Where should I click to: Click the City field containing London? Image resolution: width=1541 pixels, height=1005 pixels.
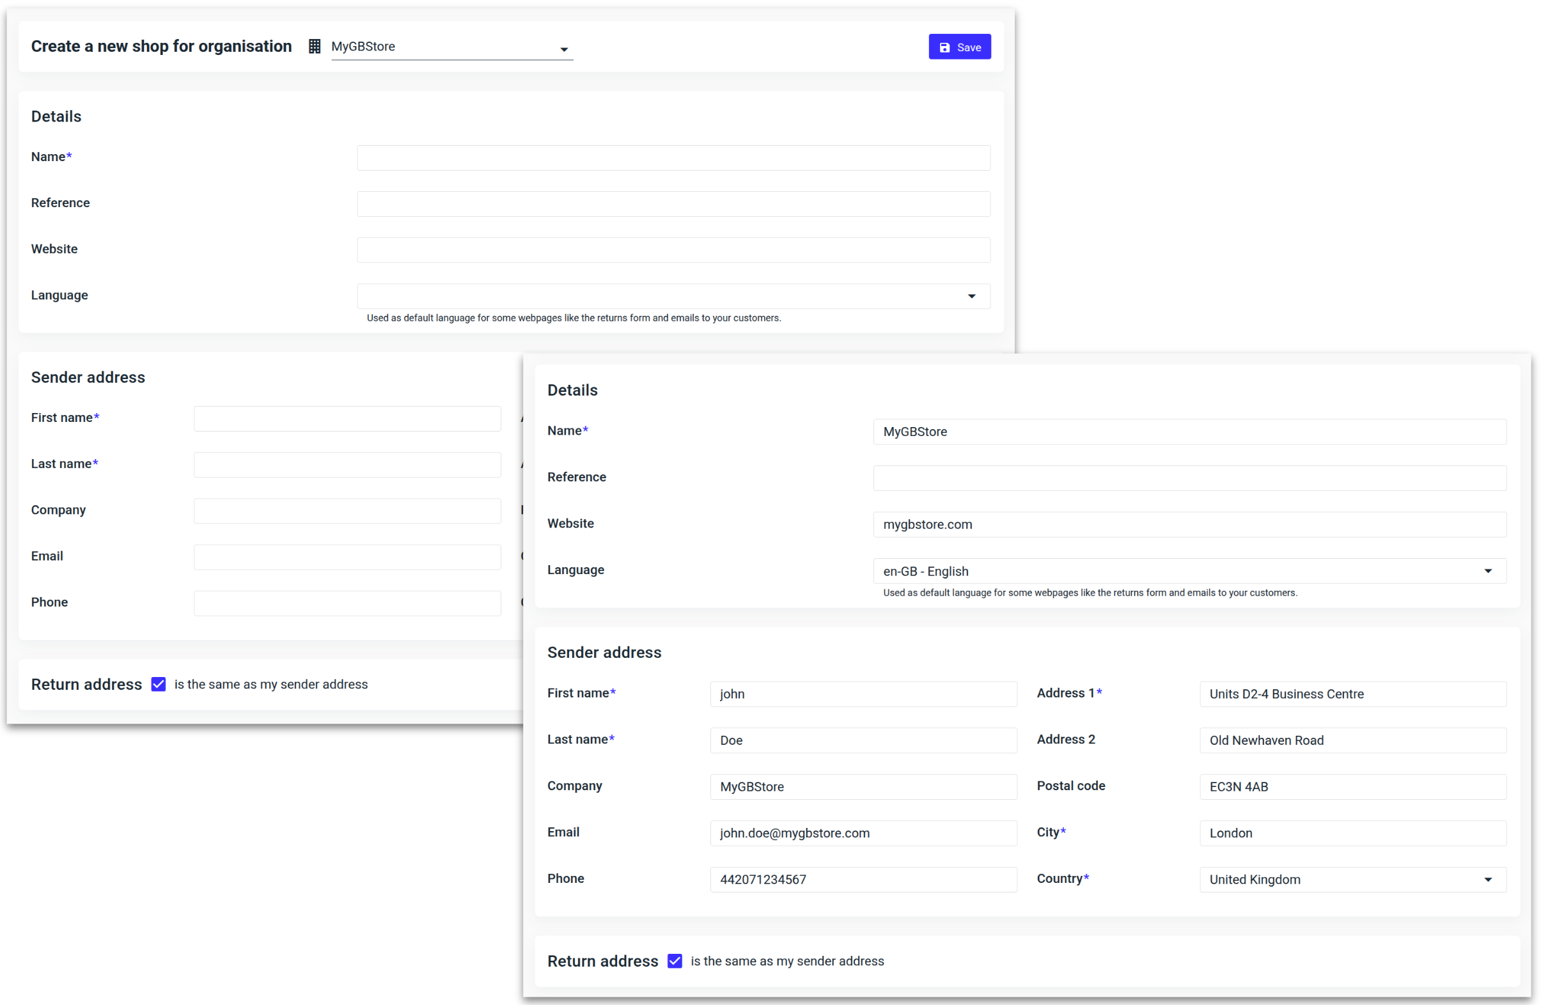coord(1352,834)
